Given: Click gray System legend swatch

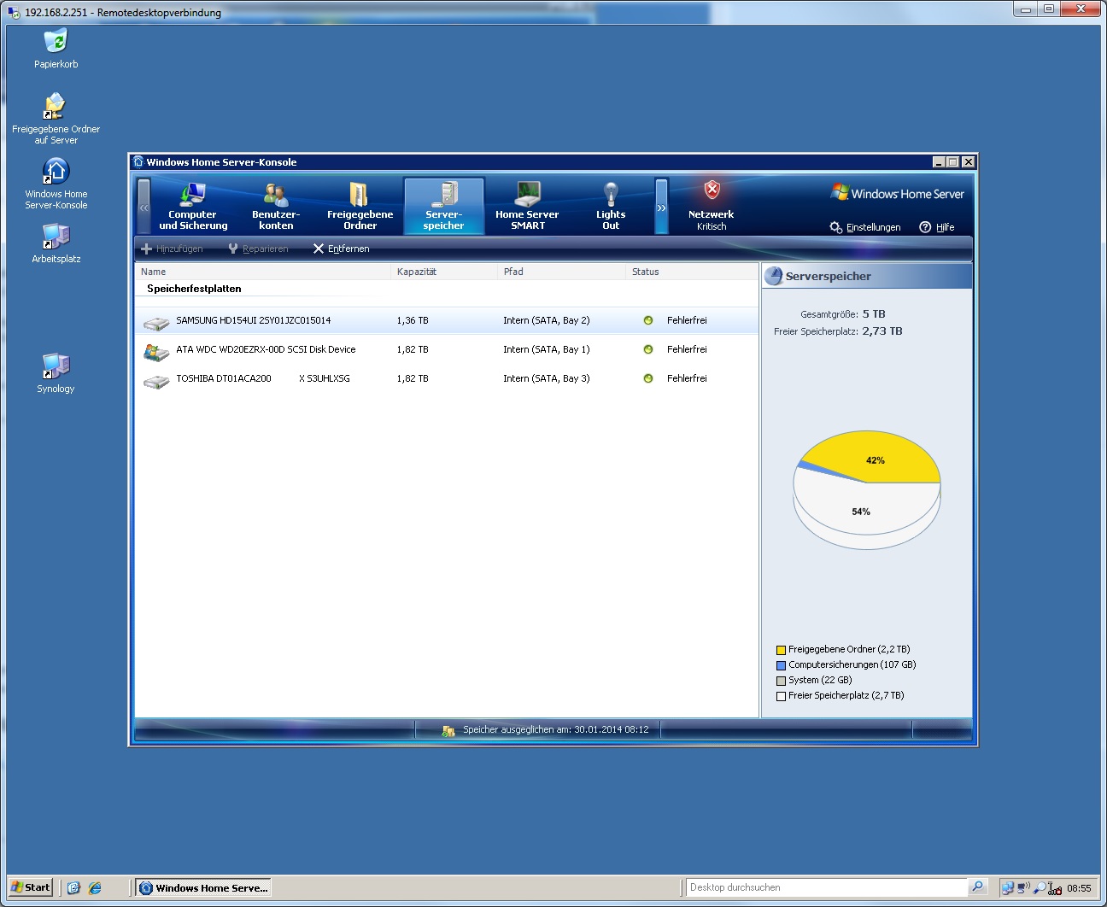Looking at the screenshot, I should (781, 681).
